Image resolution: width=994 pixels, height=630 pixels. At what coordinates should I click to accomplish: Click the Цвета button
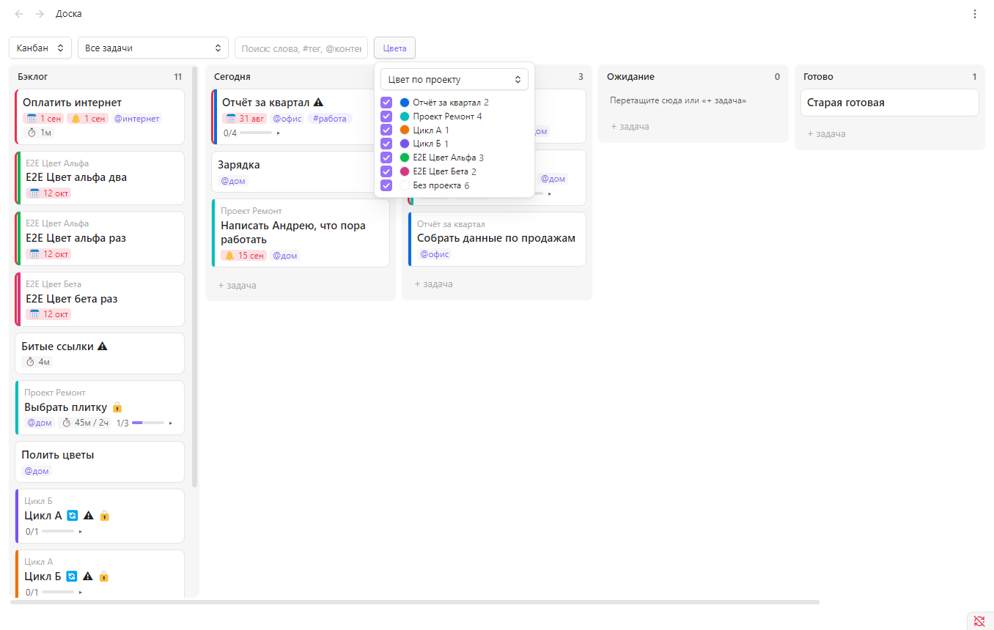coord(394,48)
